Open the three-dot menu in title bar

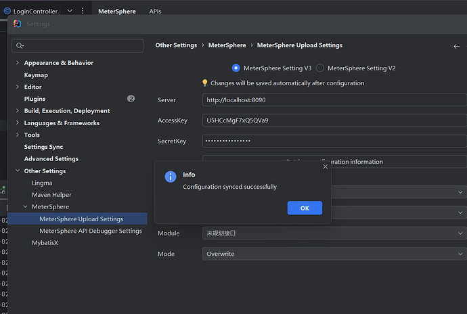(83, 12)
